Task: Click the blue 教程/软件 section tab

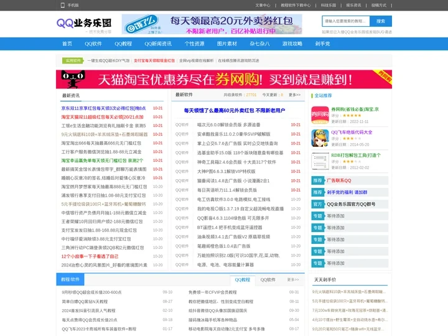Action: [x=70, y=279]
